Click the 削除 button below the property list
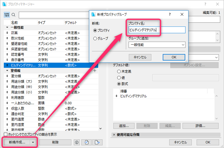 pyautogui.click(x=55, y=142)
